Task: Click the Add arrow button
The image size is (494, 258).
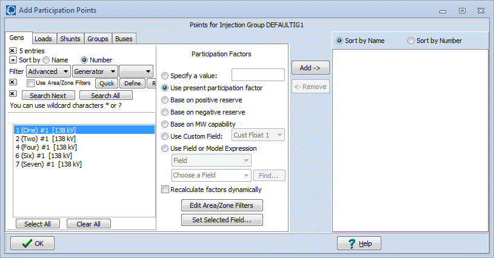Action: click(310, 68)
